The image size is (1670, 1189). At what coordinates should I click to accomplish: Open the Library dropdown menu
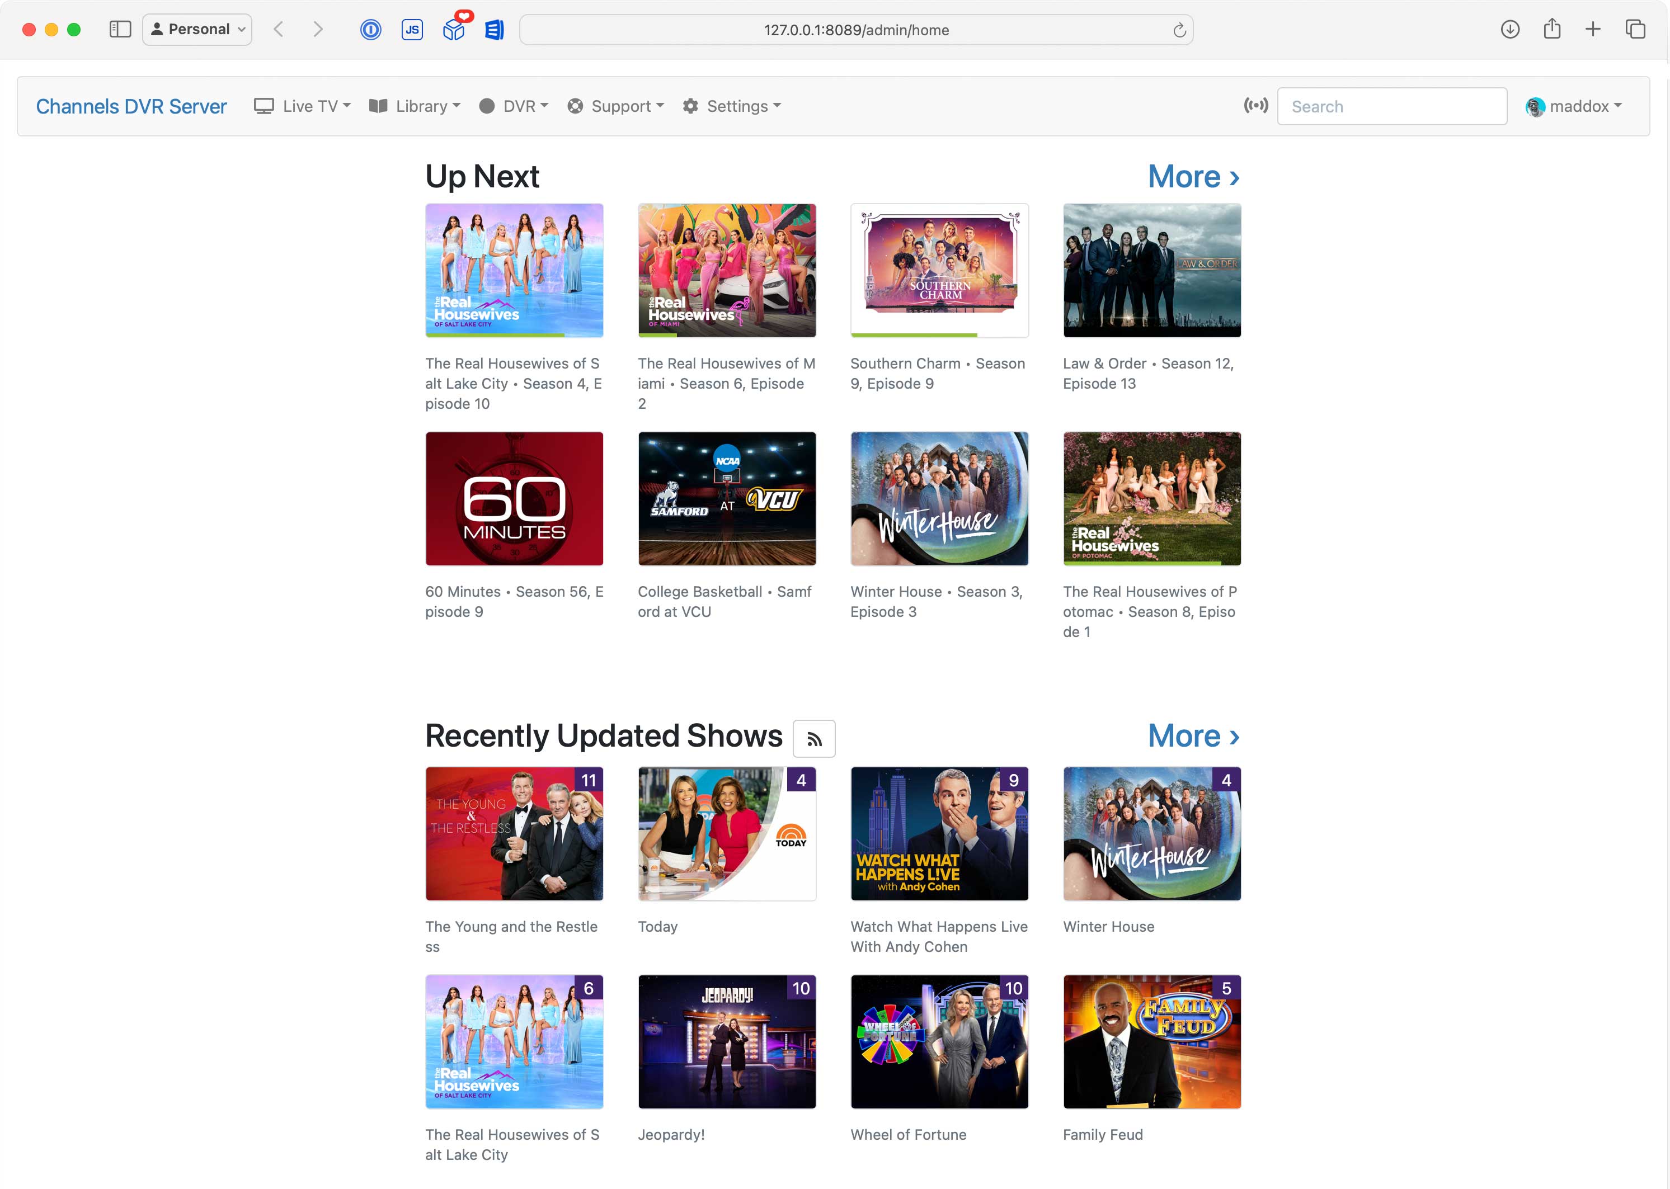click(415, 106)
